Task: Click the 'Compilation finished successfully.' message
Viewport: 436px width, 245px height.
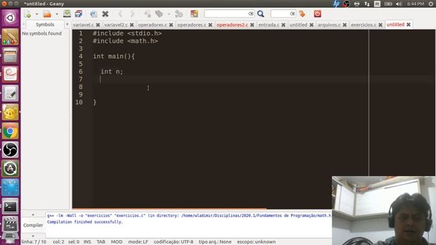Action: (x=84, y=222)
